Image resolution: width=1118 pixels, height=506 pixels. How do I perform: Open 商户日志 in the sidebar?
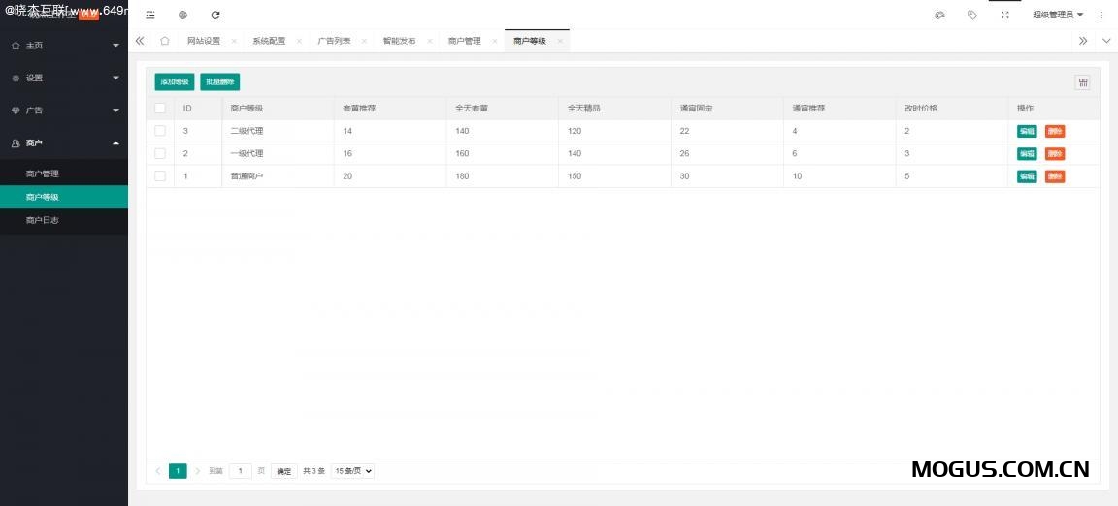(x=43, y=220)
